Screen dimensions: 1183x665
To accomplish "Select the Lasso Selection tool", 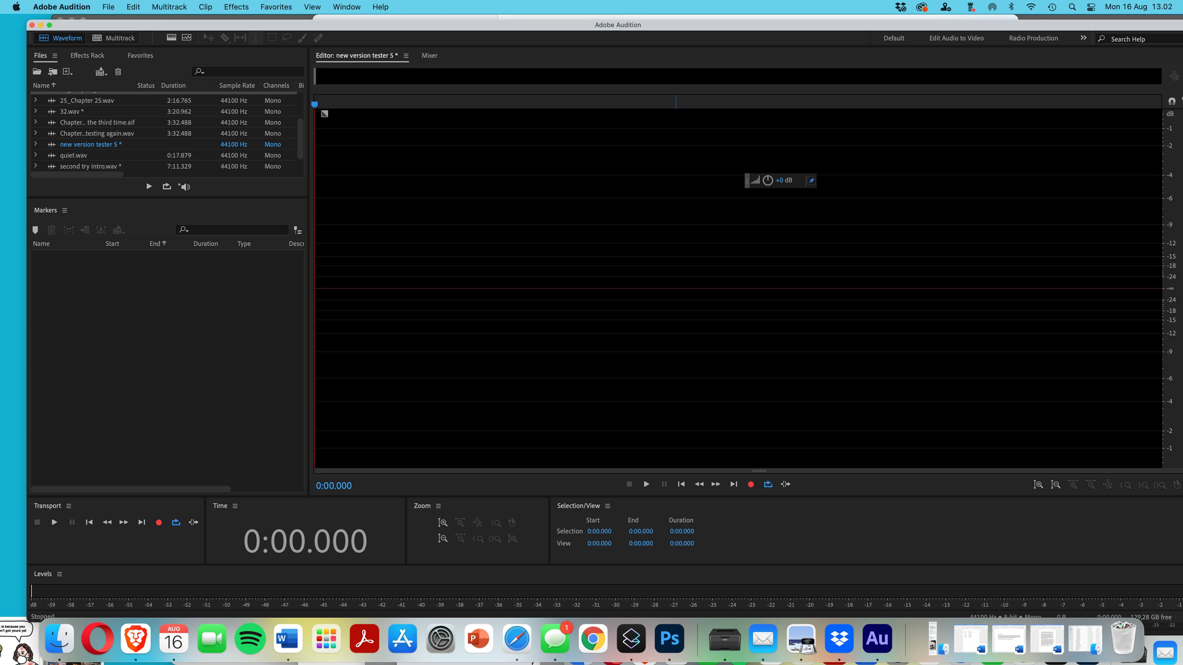I will 287,38.
